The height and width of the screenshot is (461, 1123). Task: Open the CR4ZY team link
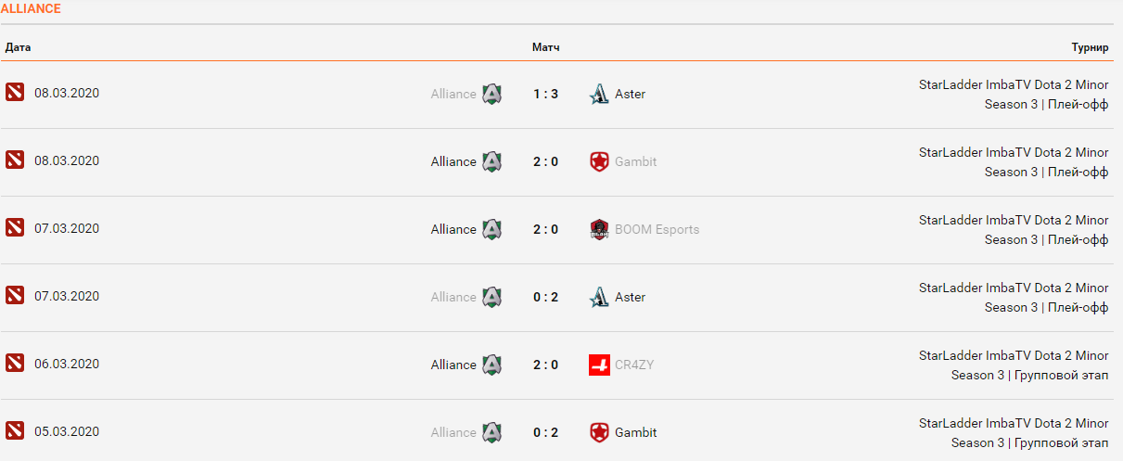(634, 365)
